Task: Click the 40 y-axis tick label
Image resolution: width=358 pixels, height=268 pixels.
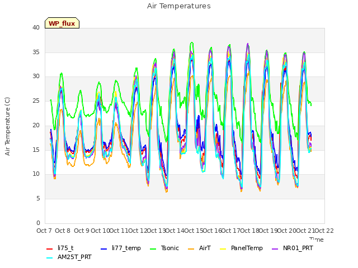Action: click(x=36, y=27)
